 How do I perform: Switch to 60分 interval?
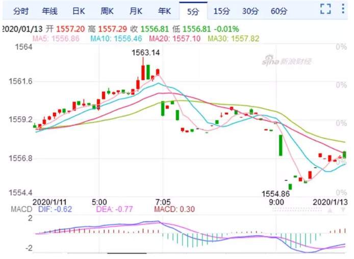[279, 11]
